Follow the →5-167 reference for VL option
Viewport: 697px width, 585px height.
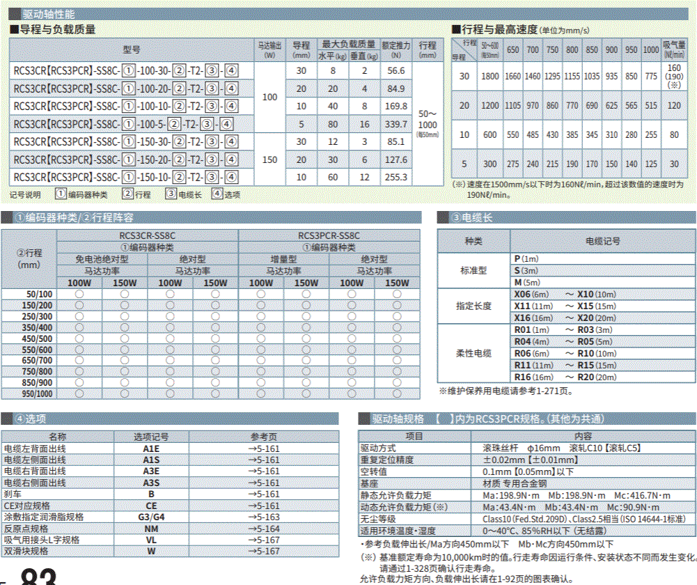coord(264,540)
